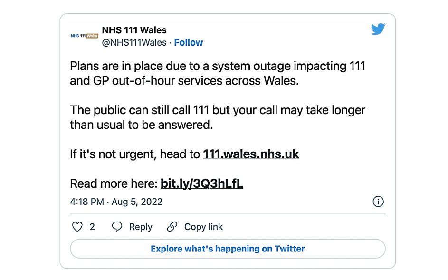Click the paragraph about the system outage

tap(217, 73)
